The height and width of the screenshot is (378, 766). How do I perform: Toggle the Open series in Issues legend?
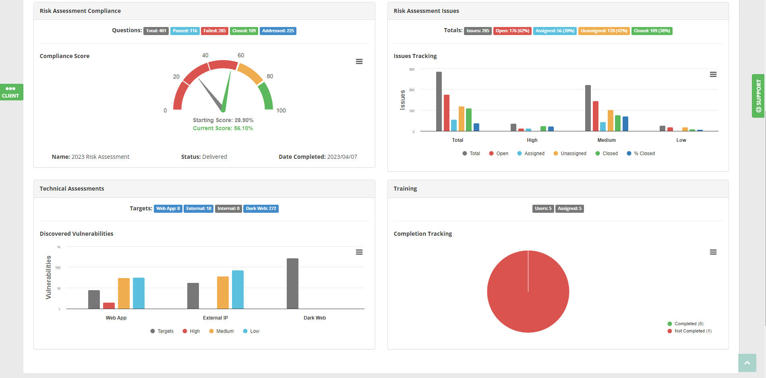[x=499, y=154]
